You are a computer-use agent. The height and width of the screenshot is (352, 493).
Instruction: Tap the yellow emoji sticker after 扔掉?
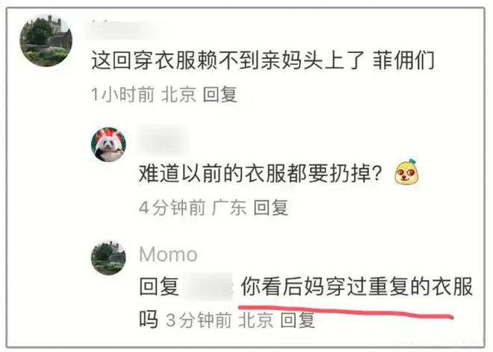coord(408,172)
